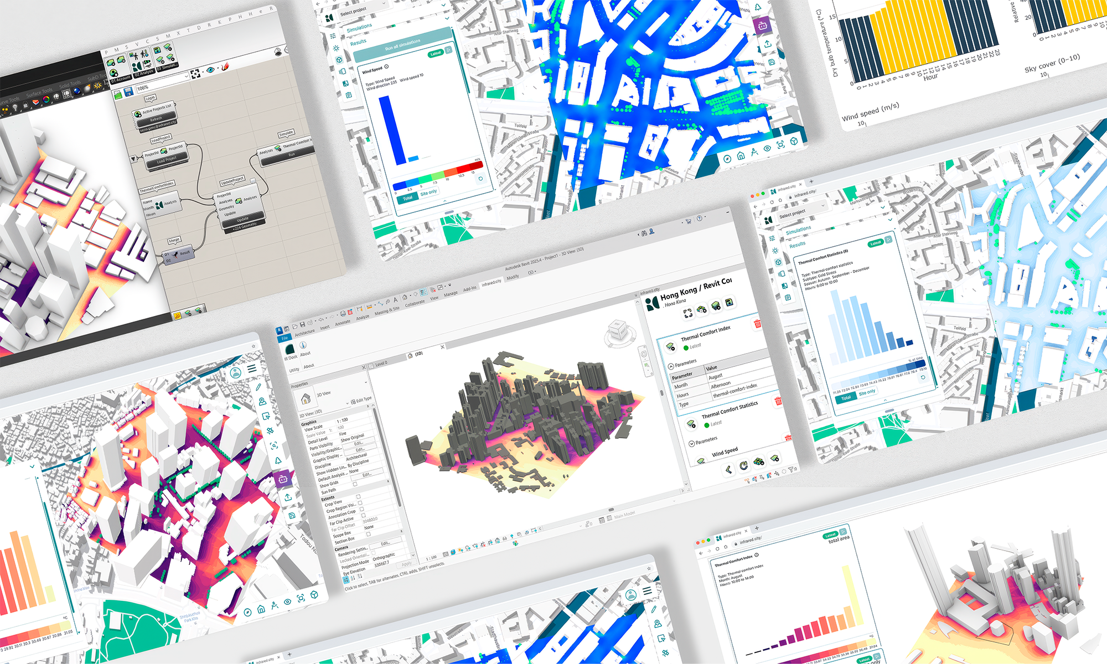Toggle the Crop Region Visible checkbox in Revit
This screenshot has width=1107, height=664.
(360, 502)
